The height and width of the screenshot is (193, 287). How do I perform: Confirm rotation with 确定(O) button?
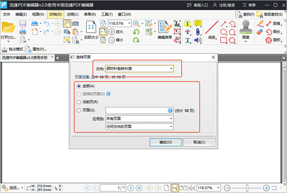(166, 142)
